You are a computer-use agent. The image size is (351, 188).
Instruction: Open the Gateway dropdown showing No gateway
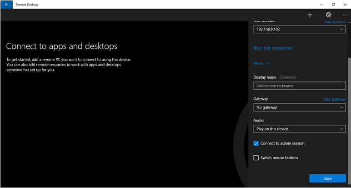point(300,107)
